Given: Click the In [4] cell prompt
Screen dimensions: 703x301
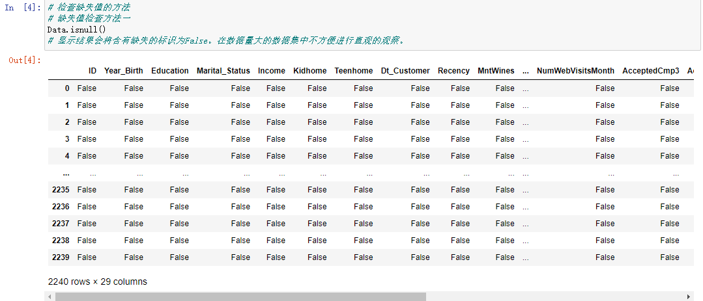Looking at the screenshot, I should point(22,8).
